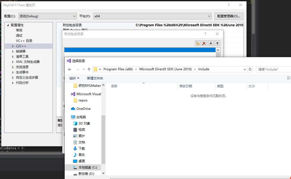Add a new include directory line
Image resolution: width=291 pixels, height=179 pixels.
pos(197,43)
